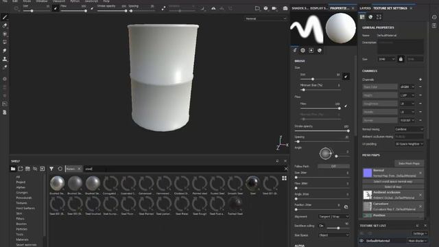Screen dimensions: 439x247
Task: Click the shelf circle filter icon
Action: [60, 169]
